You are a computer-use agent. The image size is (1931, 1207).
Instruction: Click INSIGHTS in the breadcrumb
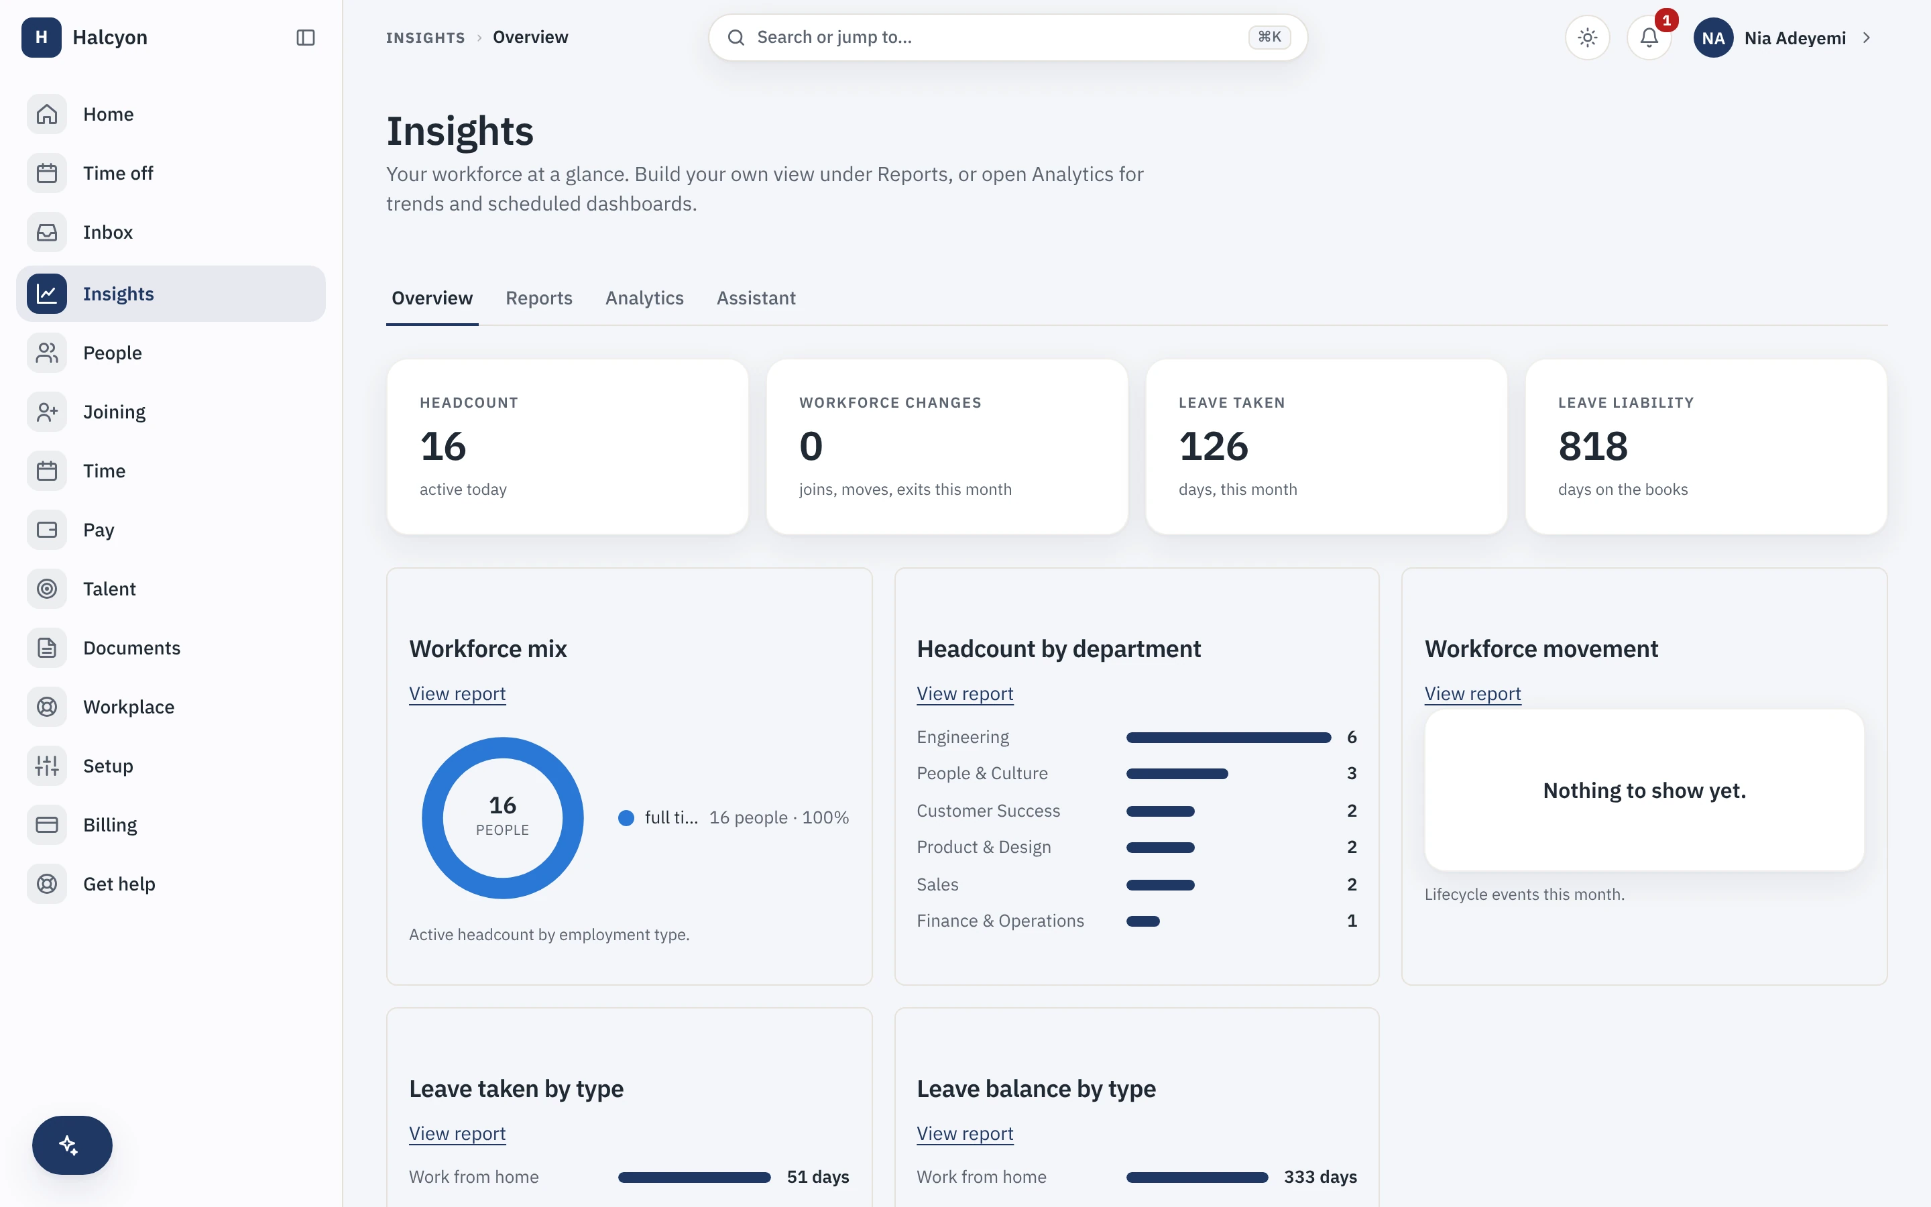click(x=425, y=38)
